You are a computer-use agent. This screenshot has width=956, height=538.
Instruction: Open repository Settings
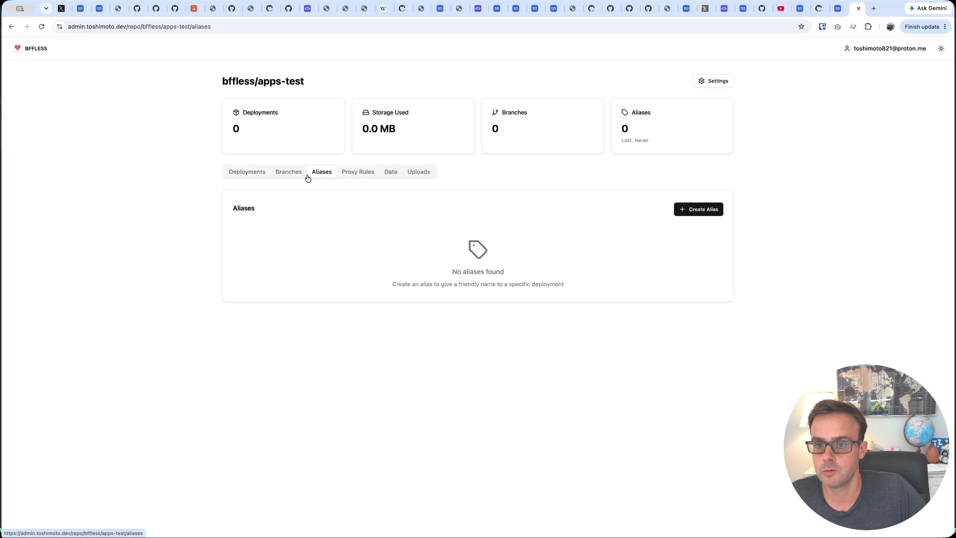point(713,81)
